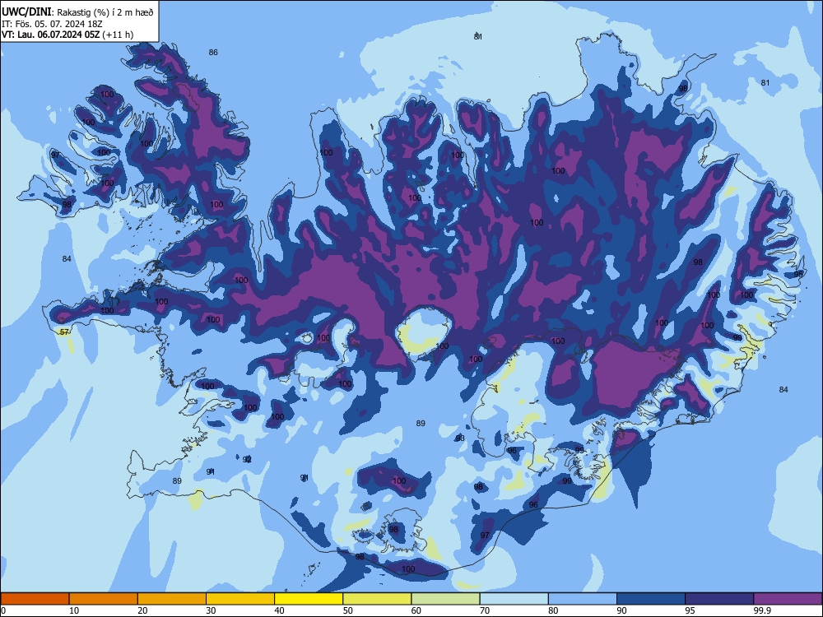This screenshot has height=617, width=823.
Task: Pick the 40–50 bright yellow legend swatch
Action: [x=309, y=599]
